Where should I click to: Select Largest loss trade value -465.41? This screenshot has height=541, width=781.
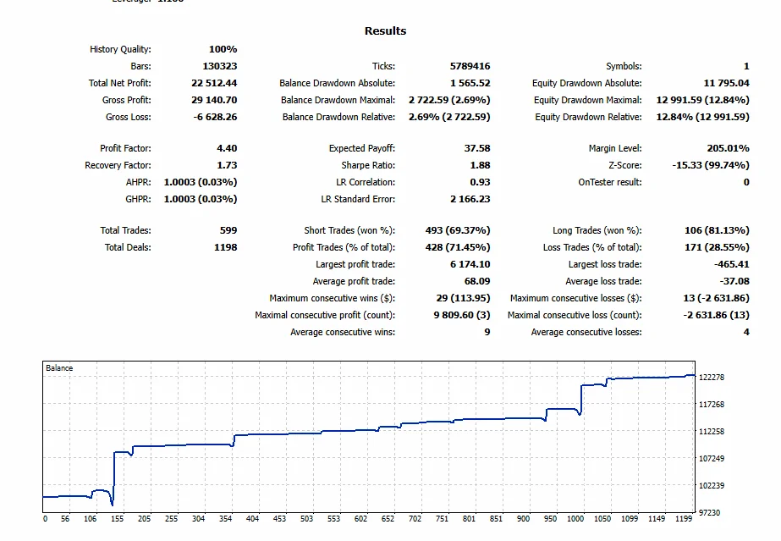(731, 264)
